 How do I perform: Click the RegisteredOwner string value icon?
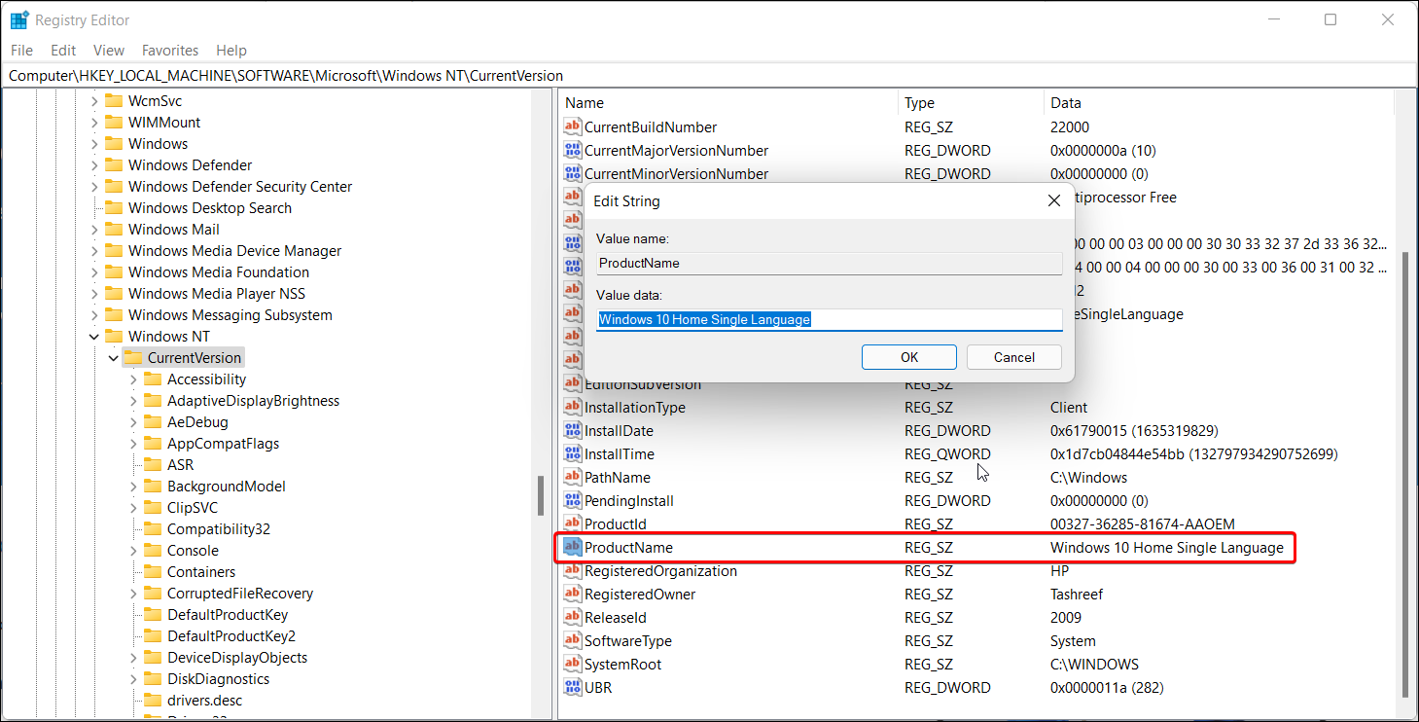click(573, 595)
